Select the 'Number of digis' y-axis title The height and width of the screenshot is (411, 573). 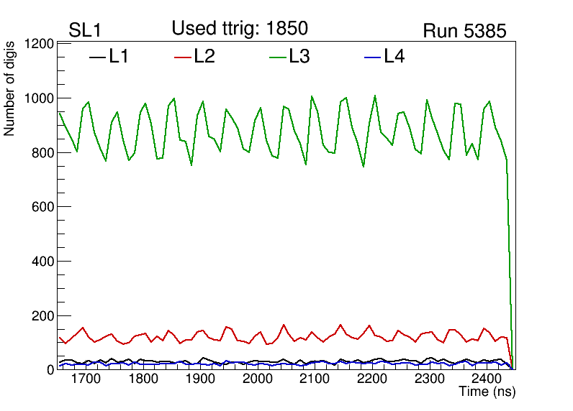(x=10, y=88)
